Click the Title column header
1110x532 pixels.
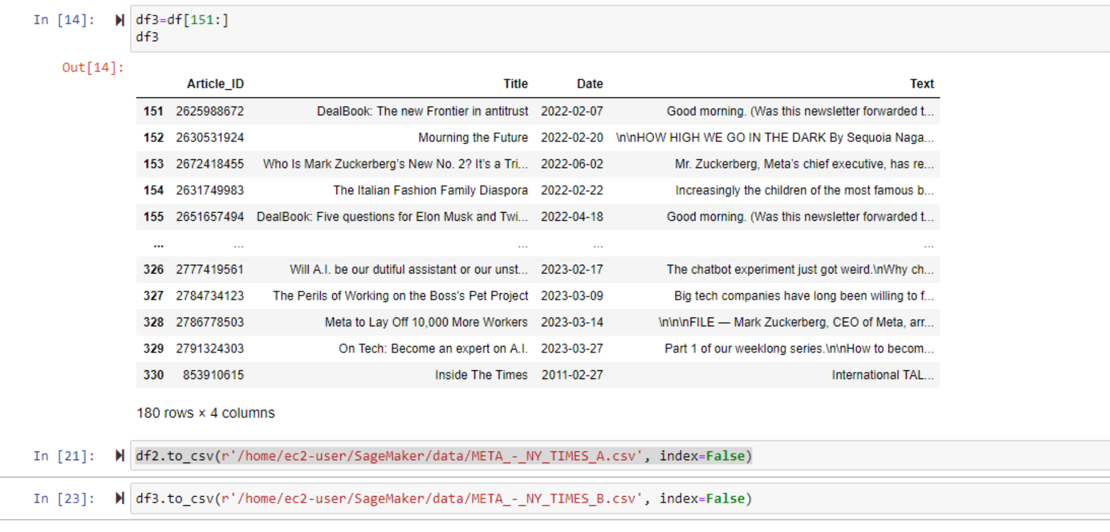tap(516, 84)
